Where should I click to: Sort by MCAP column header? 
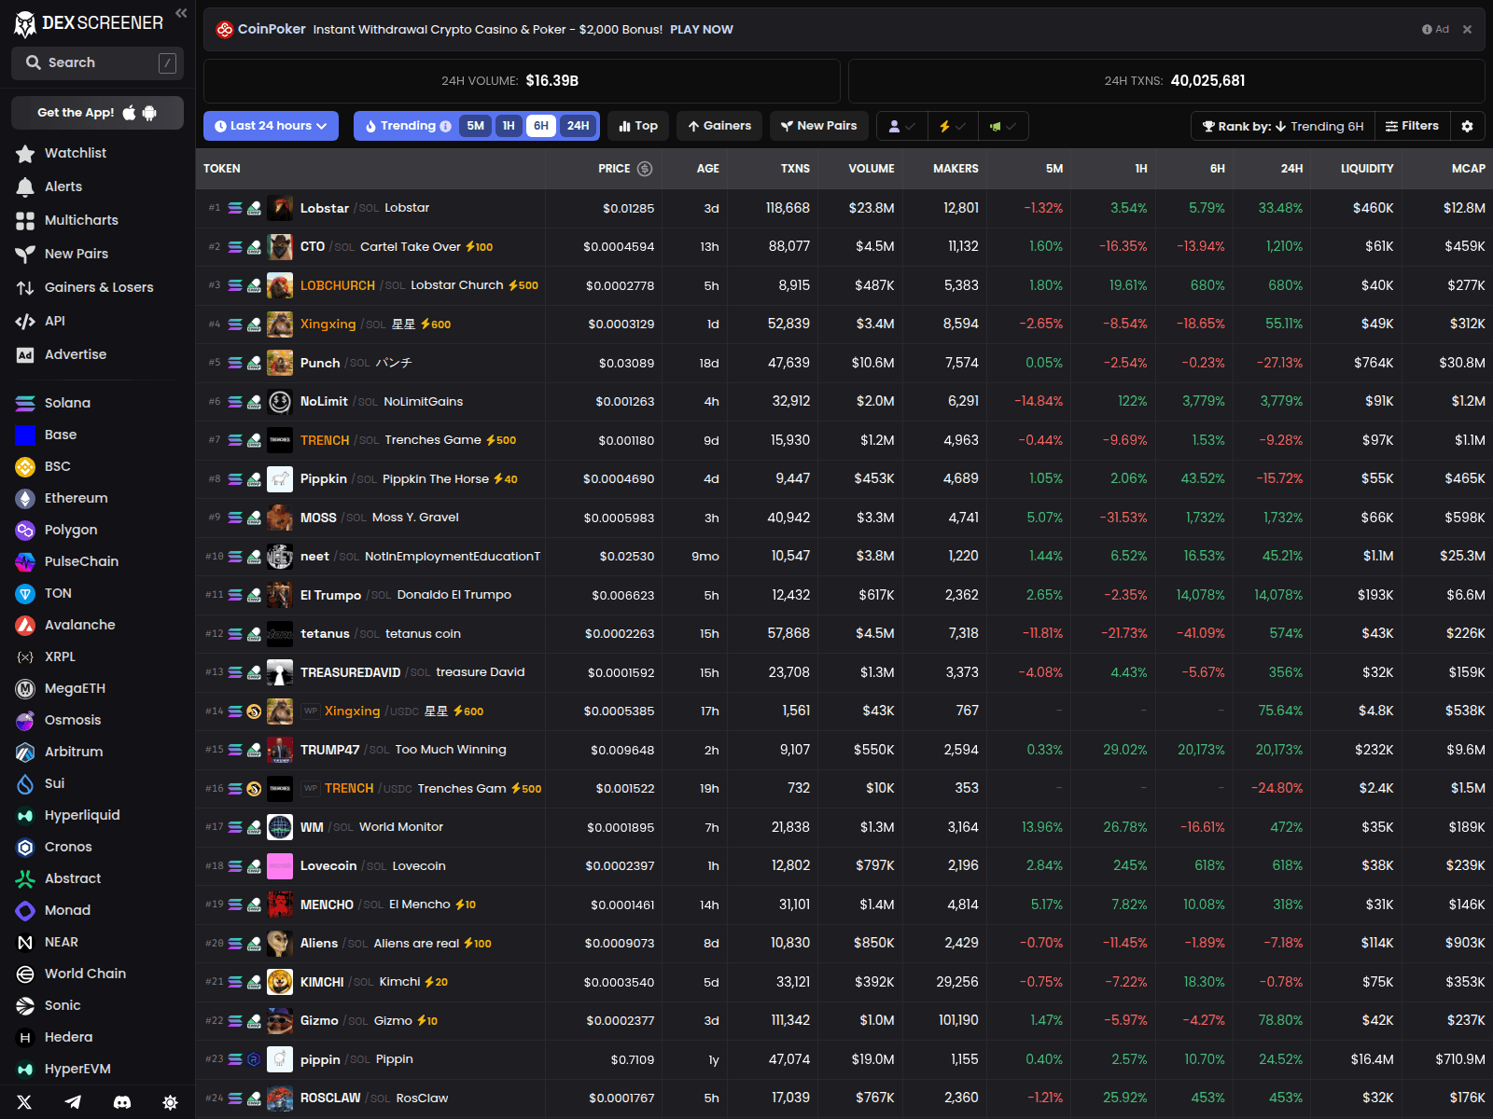coord(1469,169)
